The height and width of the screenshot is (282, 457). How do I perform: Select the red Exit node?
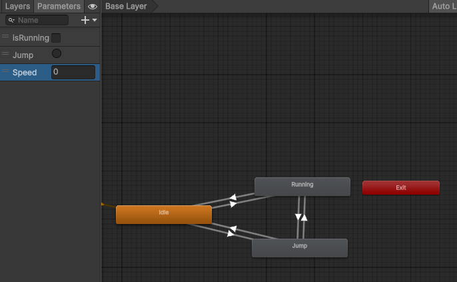pos(401,187)
